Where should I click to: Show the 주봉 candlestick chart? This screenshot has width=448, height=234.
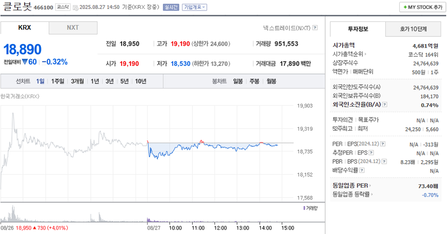tap(254, 81)
